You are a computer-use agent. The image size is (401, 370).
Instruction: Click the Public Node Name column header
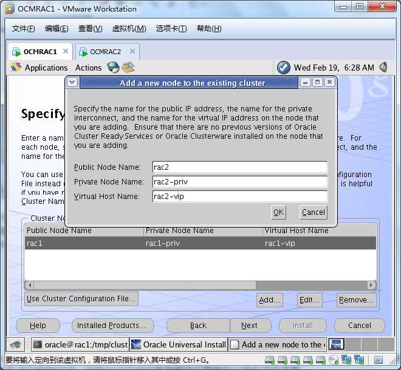(84, 231)
